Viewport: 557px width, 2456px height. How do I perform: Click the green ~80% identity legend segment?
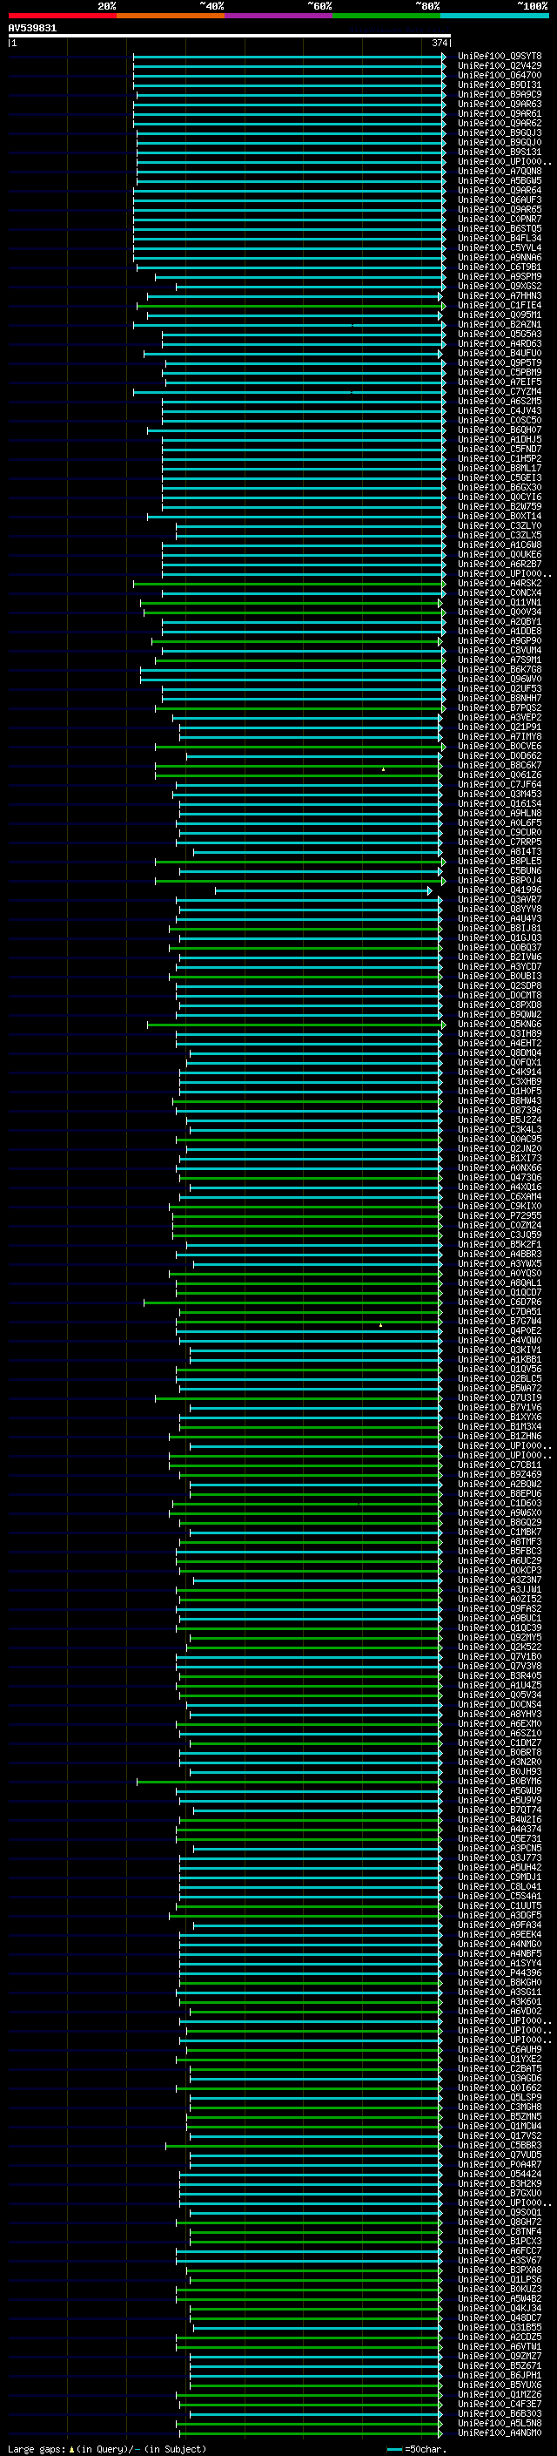pyautogui.click(x=386, y=16)
